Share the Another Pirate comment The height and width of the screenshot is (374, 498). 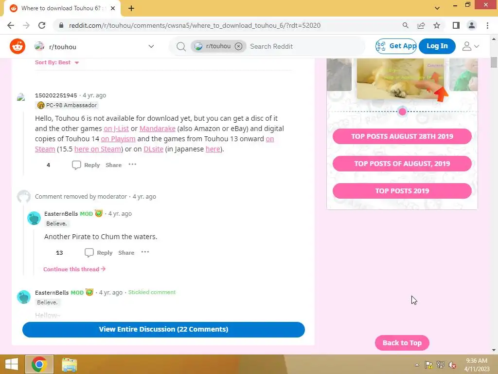coord(126,253)
